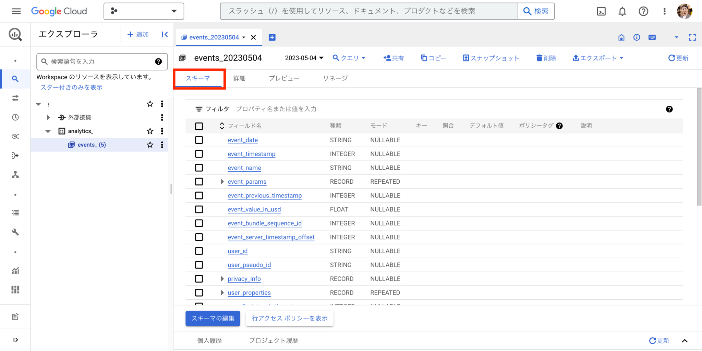702x351 pixels.
Task: Open the user_pseudo_id field link
Action: coord(249,265)
